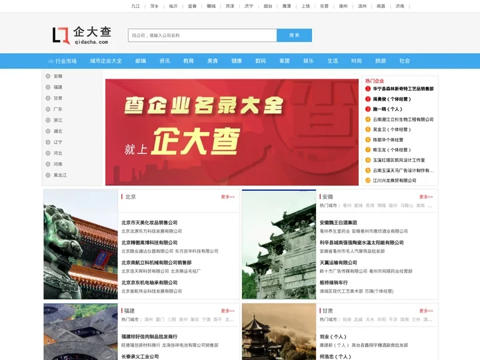
Task: Click the orange rank 4 badge in 热门企业
Action: (x=368, y=119)
